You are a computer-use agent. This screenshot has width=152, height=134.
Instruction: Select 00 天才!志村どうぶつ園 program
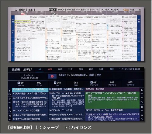30,98
